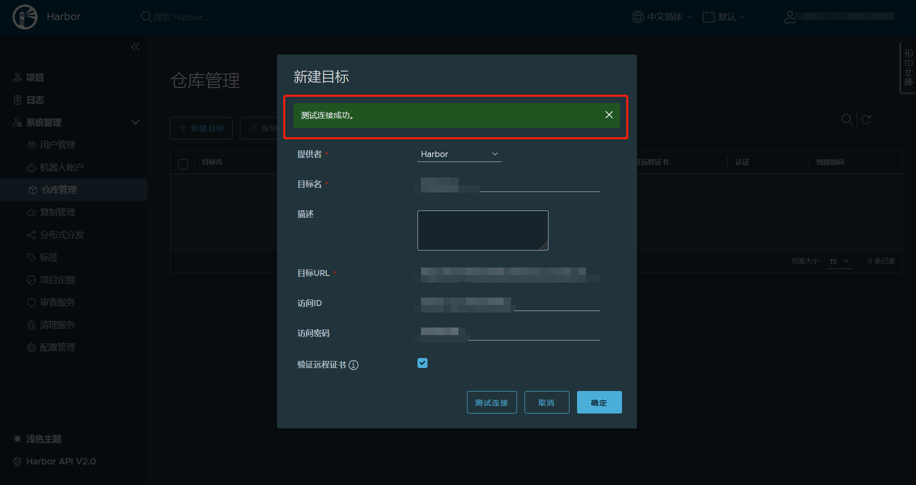Open Harbor API V2.0 link

coord(54,461)
